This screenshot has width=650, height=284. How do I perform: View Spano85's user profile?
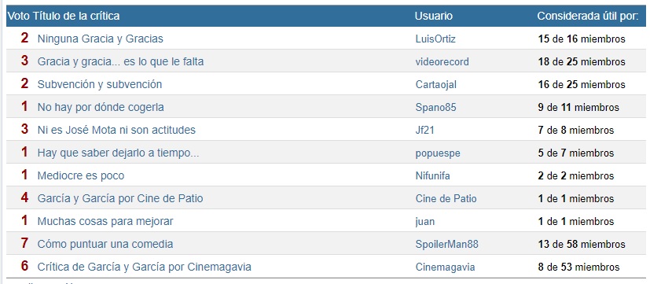[x=435, y=108]
